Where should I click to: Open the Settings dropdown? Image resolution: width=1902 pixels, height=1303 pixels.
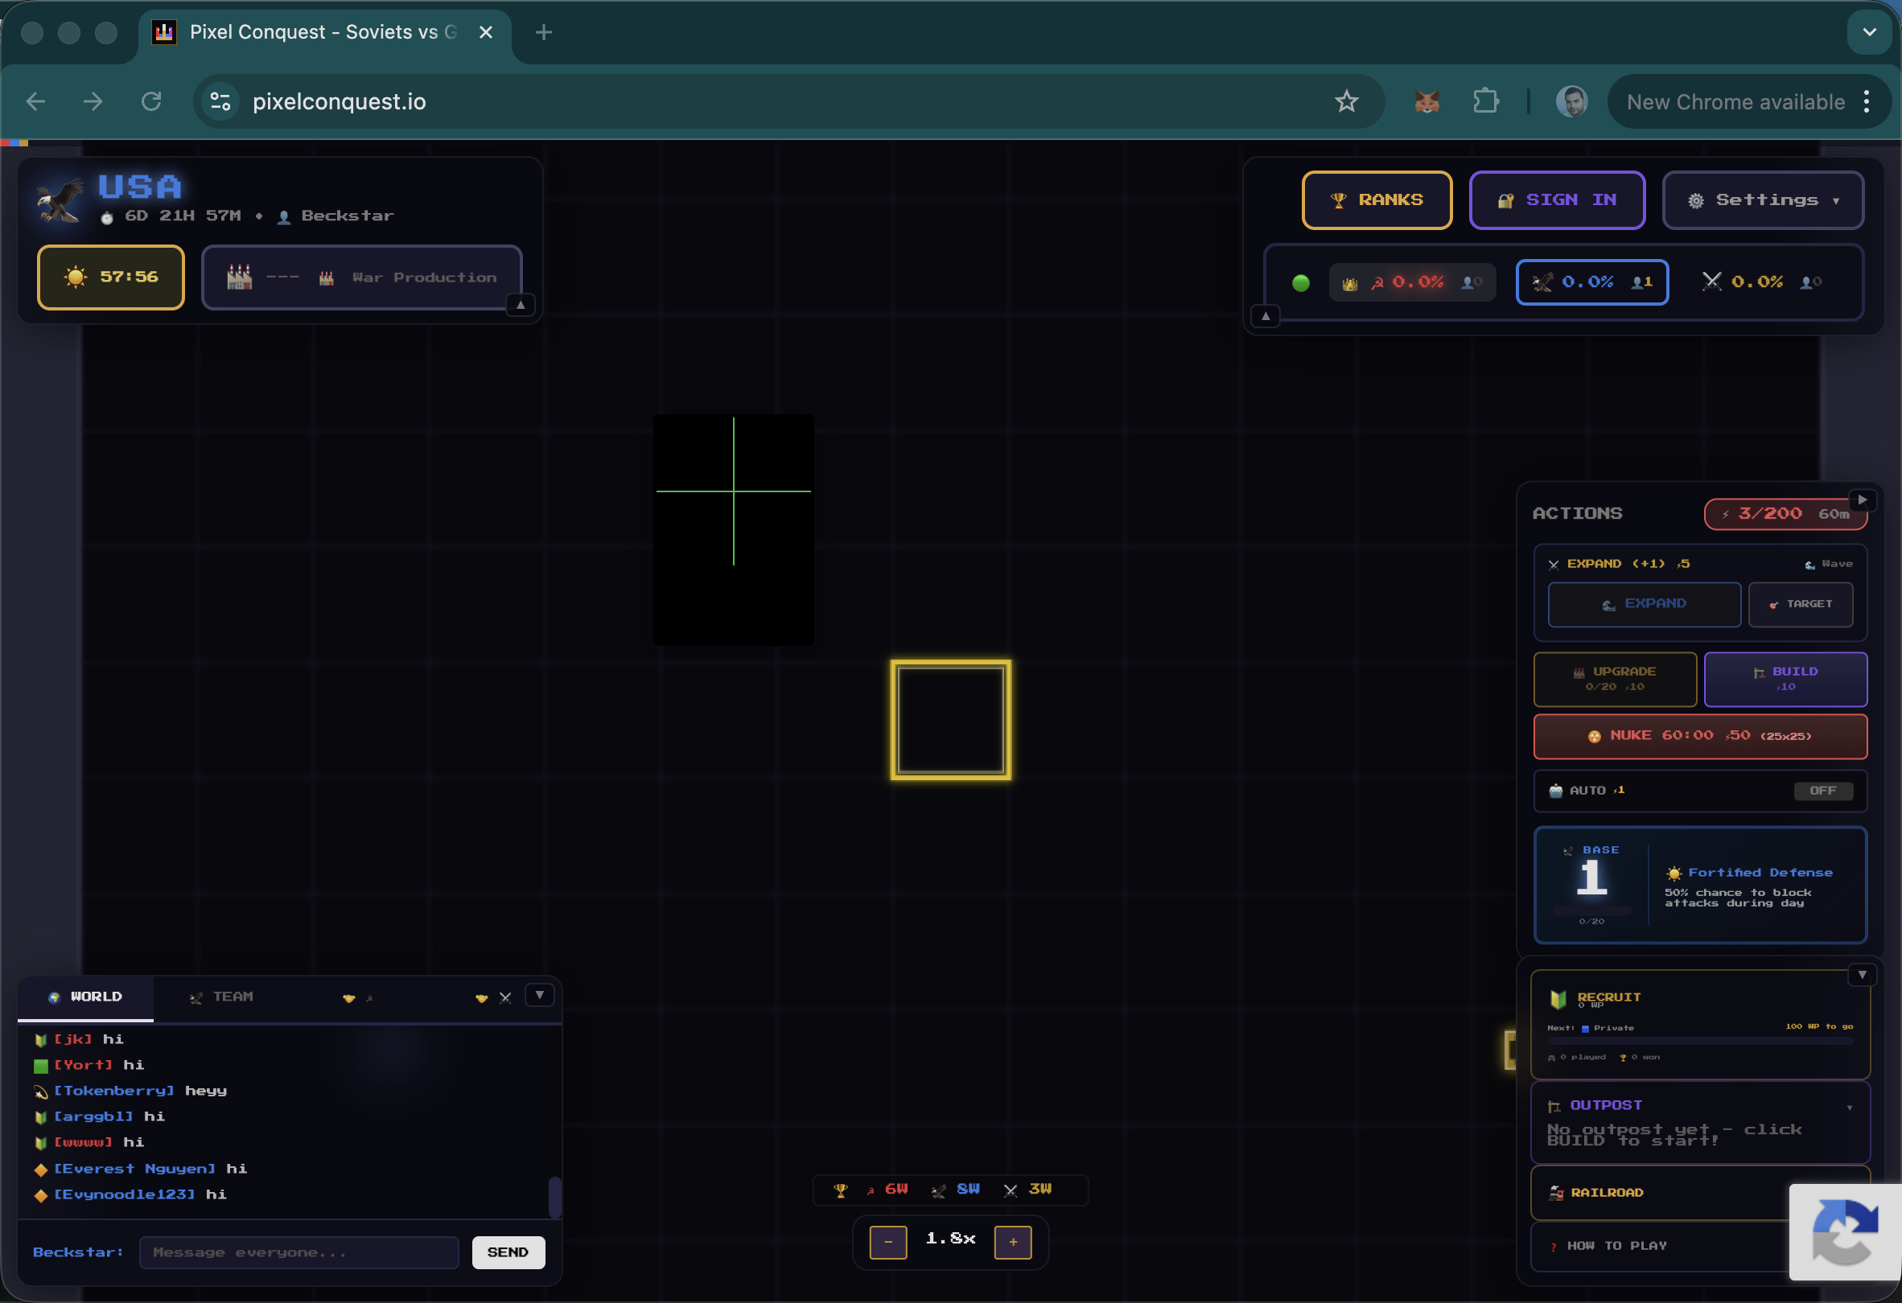coord(1763,199)
